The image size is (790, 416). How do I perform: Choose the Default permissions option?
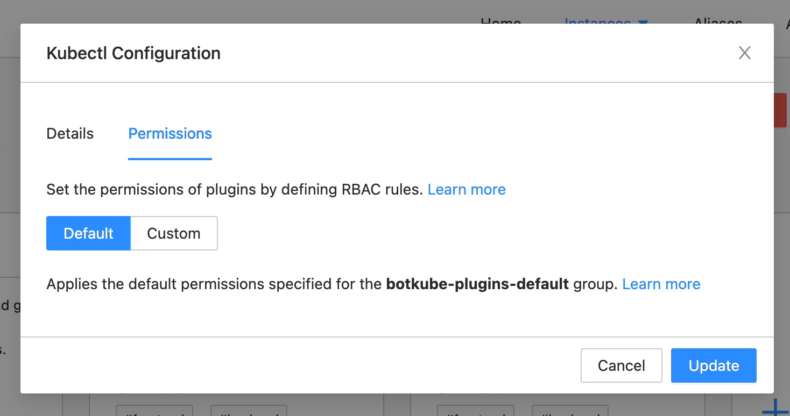[x=88, y=233]
